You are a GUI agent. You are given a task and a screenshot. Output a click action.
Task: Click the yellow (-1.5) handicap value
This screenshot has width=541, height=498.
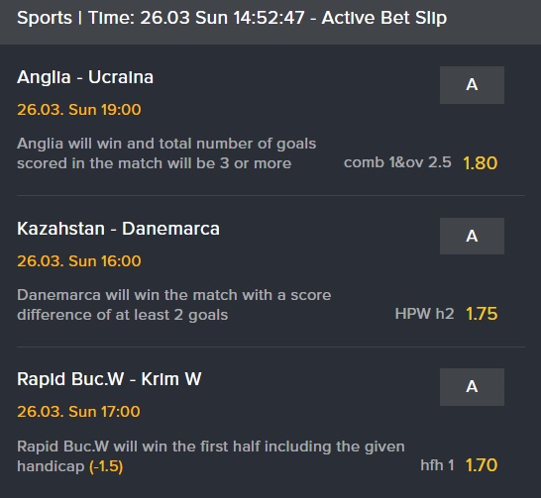coord(106,466)
